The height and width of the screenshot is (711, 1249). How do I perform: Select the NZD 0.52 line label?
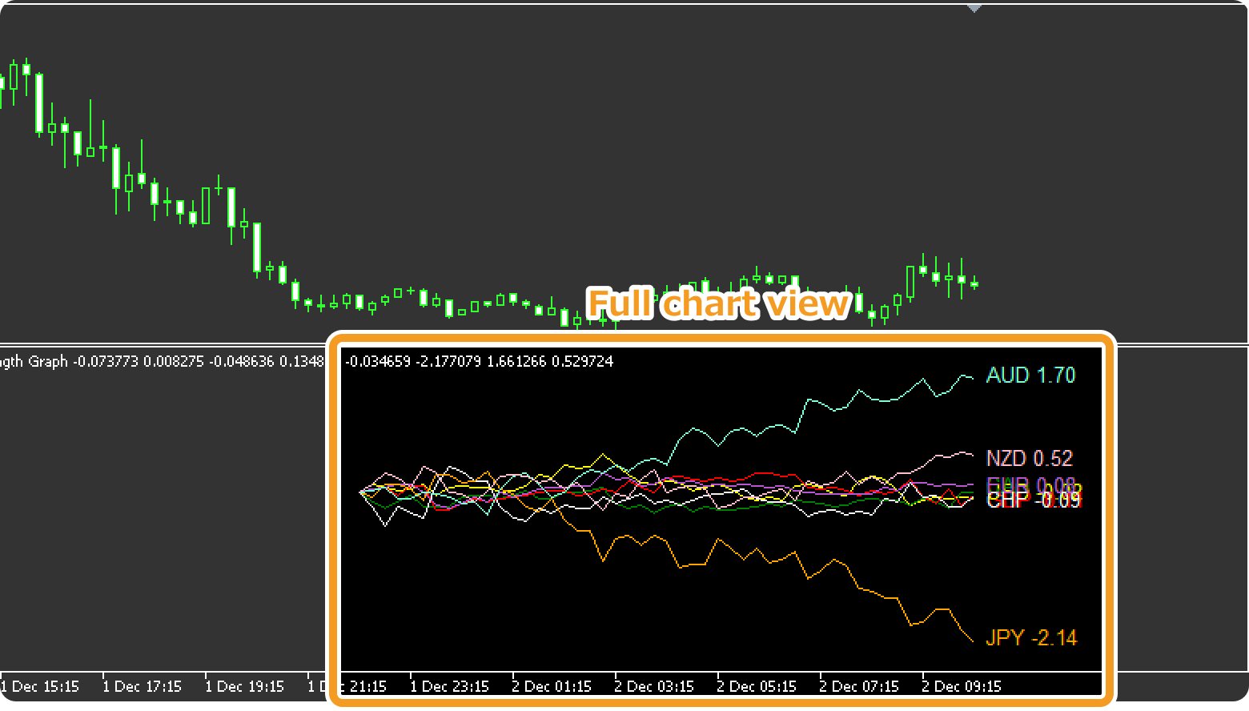coord(1028,458)
